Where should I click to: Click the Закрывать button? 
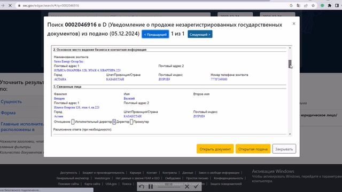click(284, 149)
